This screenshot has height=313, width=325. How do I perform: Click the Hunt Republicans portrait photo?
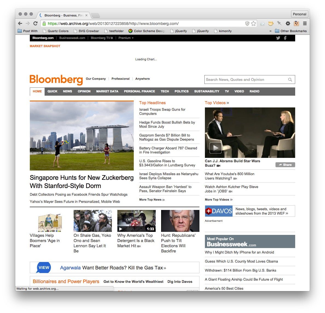click(180, 221)
